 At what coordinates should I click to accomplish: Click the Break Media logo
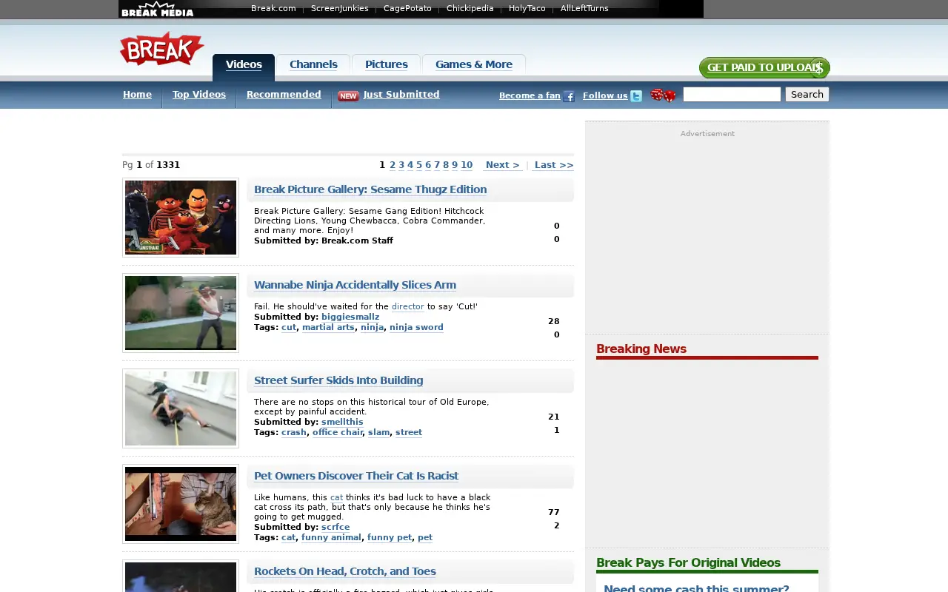coord(157,9)
